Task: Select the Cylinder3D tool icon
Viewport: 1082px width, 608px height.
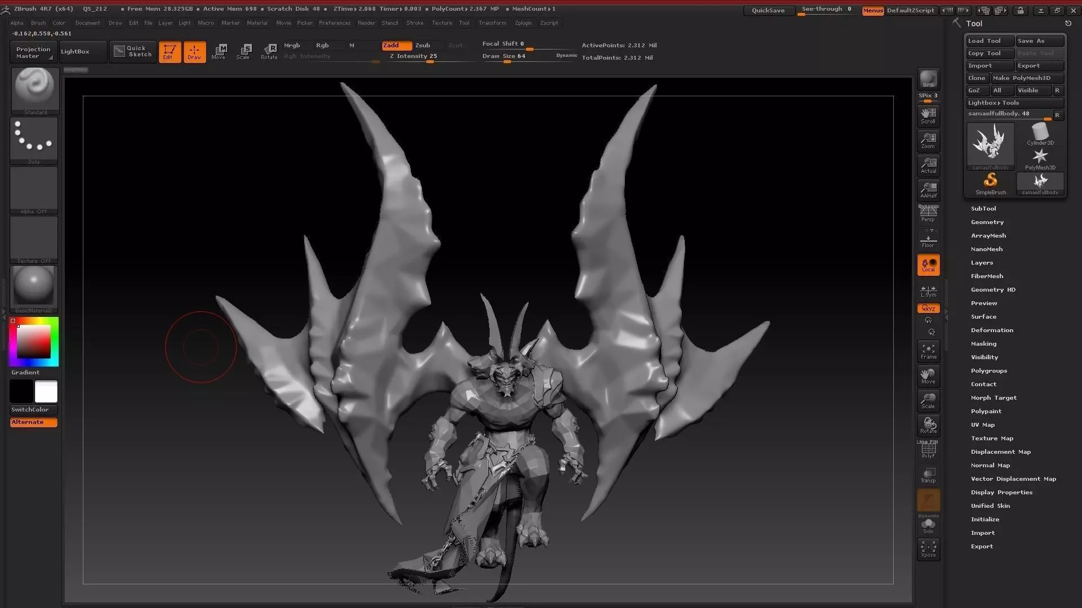Action: click(1040, 134)
